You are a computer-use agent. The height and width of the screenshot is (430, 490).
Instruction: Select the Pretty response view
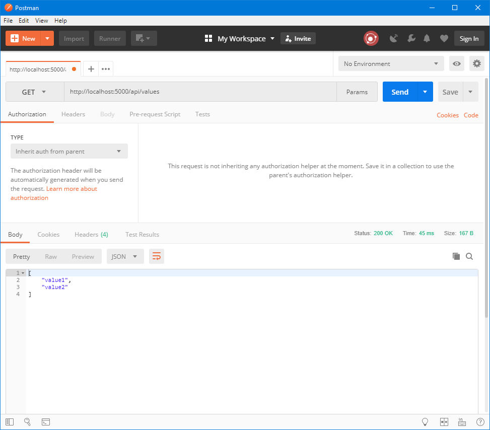coord(22,257)
